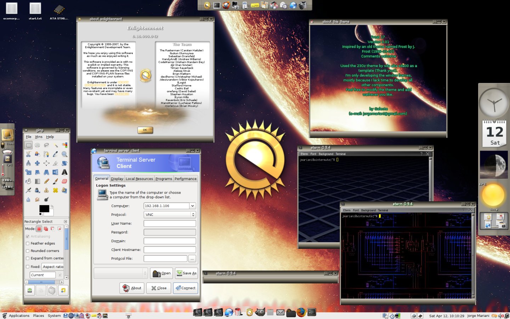Browse for protocol file with ... button
This screenshot has width=510, height=319.
click(192, 259)
